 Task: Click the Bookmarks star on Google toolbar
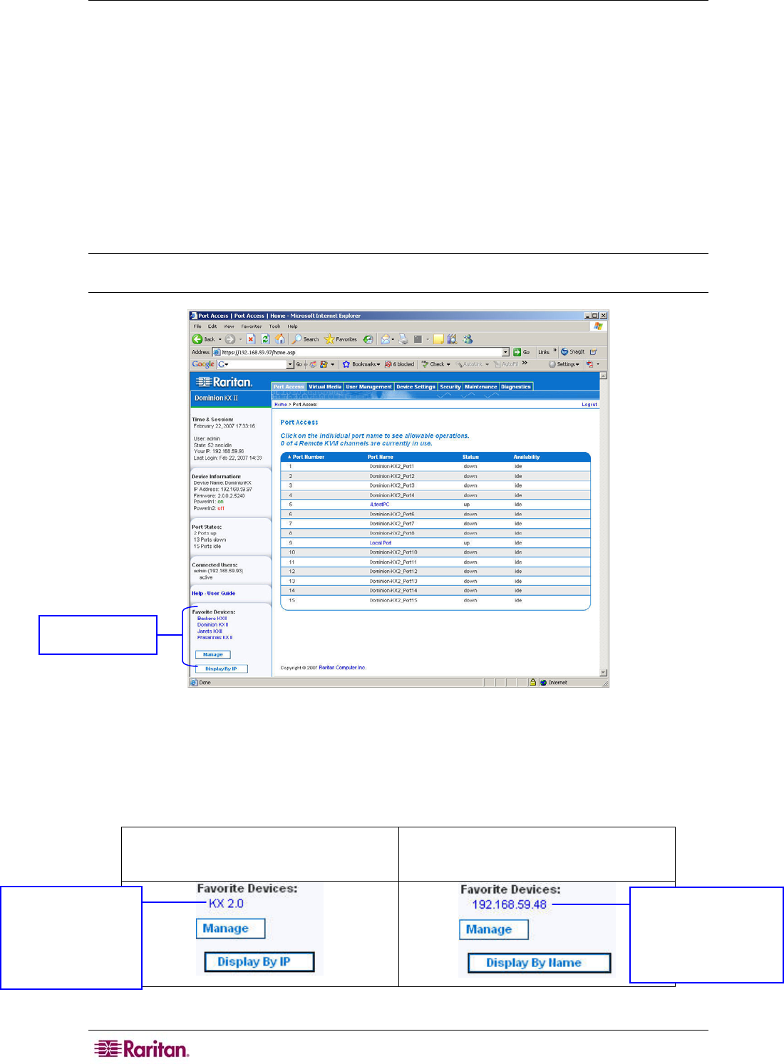click(346, 364)
